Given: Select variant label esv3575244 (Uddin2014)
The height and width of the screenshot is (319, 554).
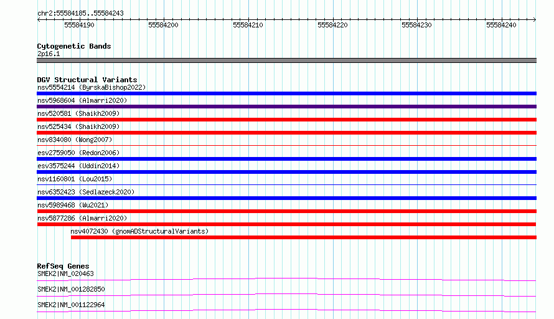Looking at the screenshot, I should point(78,166).
